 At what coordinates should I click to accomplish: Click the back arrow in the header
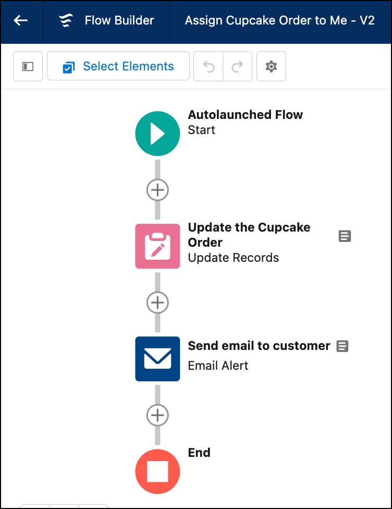click(x=21, y=20)
